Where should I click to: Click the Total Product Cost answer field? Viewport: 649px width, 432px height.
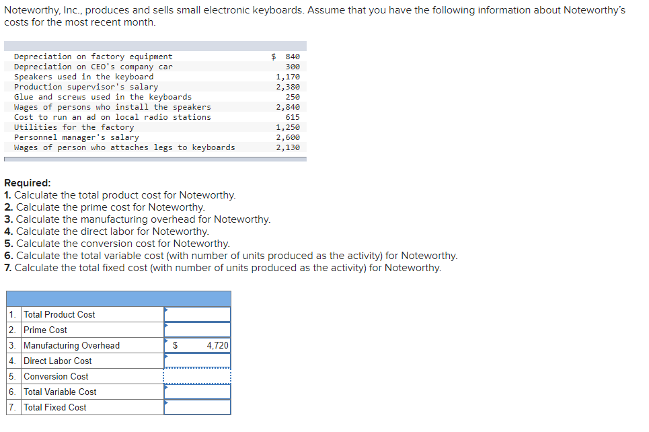(x=198, y=314)
